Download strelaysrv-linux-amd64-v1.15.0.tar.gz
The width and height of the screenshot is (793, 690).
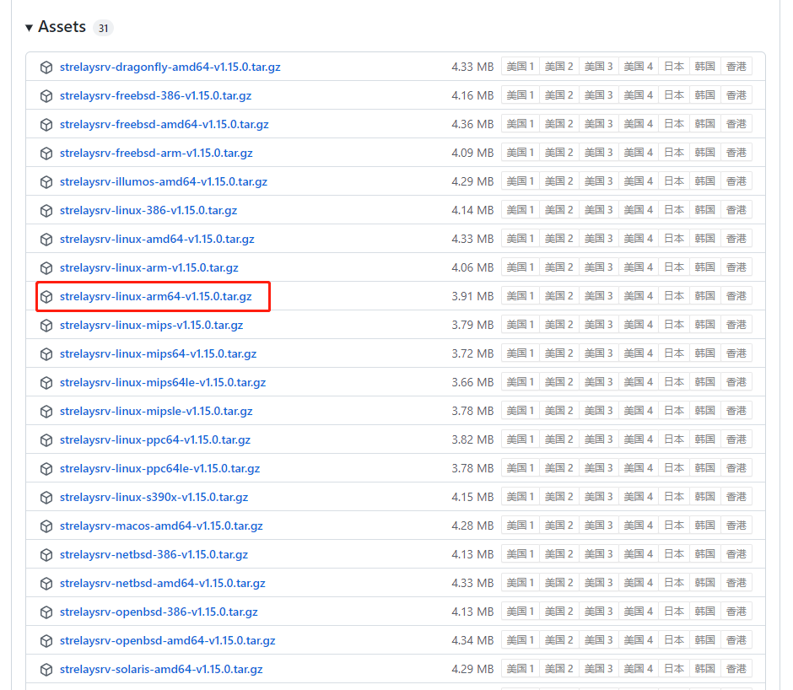157,240
